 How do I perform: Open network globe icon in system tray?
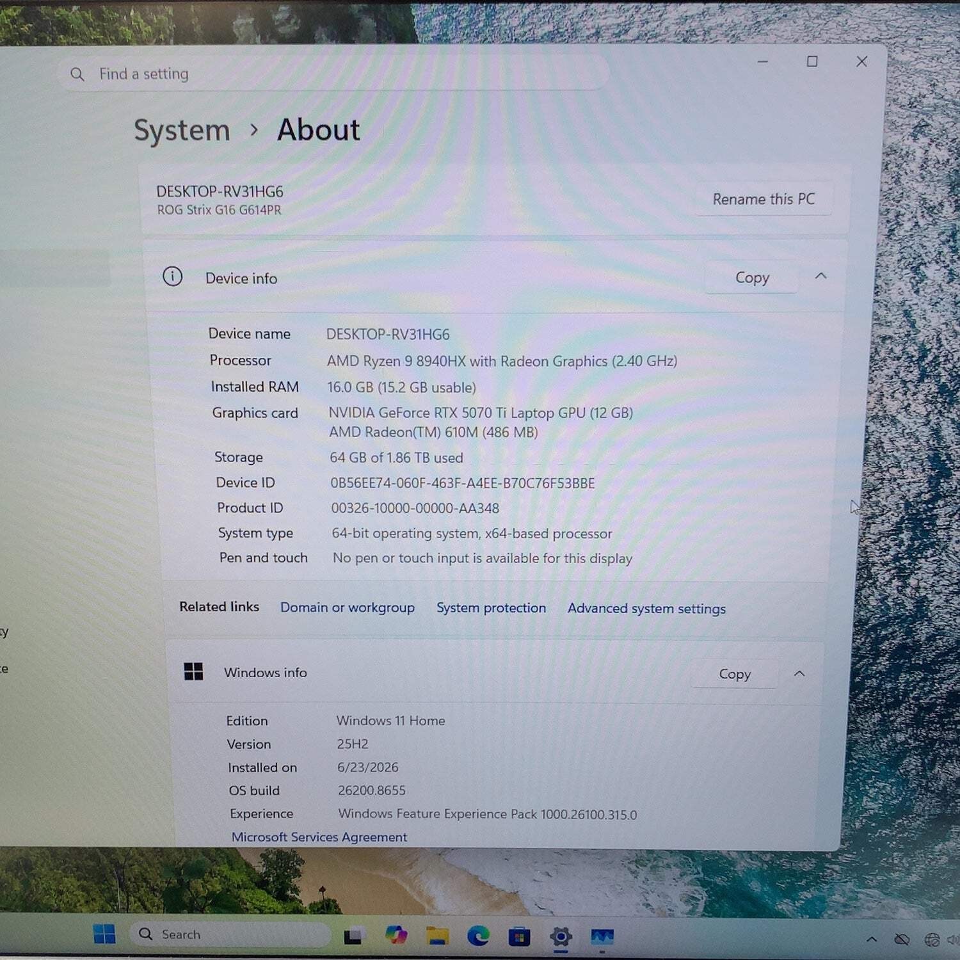pyautogui.click(x=932, y=940)
